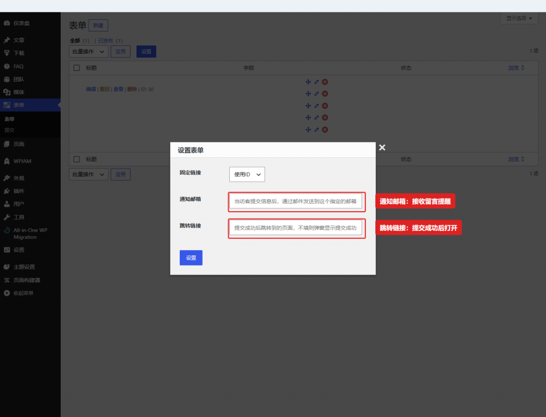546x417 pixels.
Task: Click the 文章 pushpin icon
Action: click(x=6, y=40)
